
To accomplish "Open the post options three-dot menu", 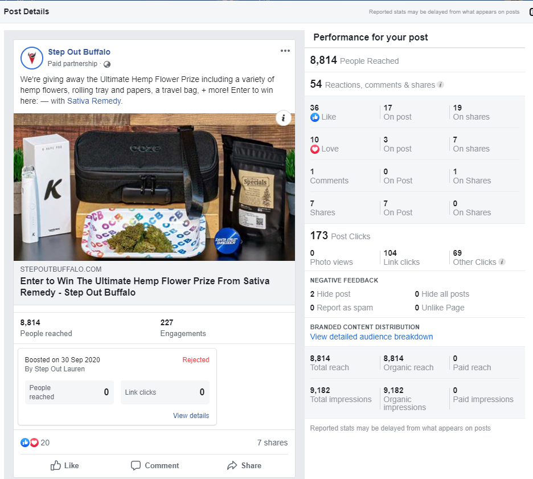I will (x=285, y=51).
